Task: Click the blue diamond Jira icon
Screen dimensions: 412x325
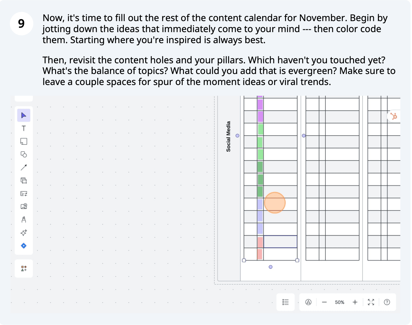Action: click(x=24, y=246)
